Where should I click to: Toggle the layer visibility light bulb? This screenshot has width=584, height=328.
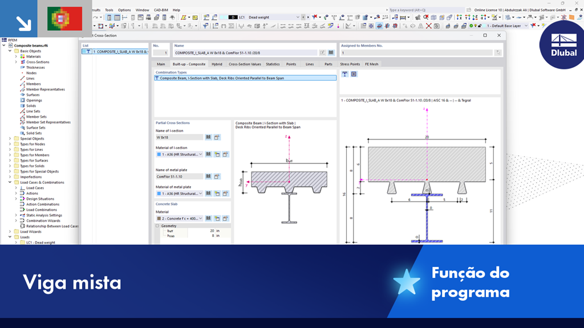coord(475,26)
